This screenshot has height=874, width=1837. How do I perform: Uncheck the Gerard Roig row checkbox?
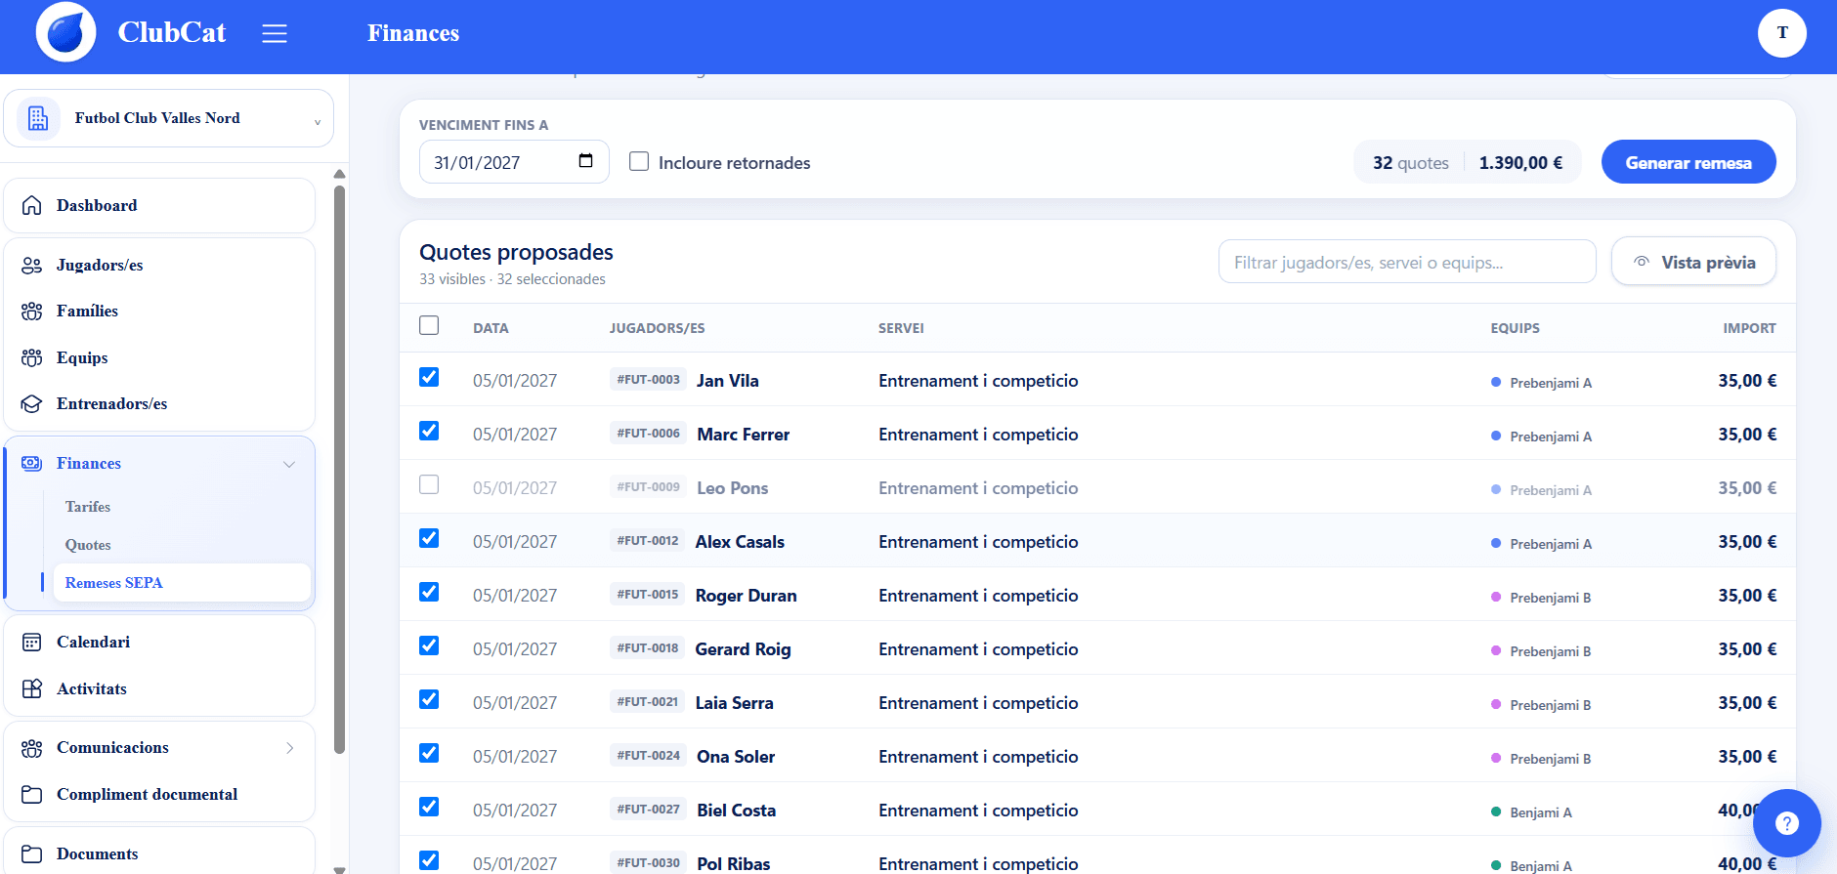pos(429,645)
